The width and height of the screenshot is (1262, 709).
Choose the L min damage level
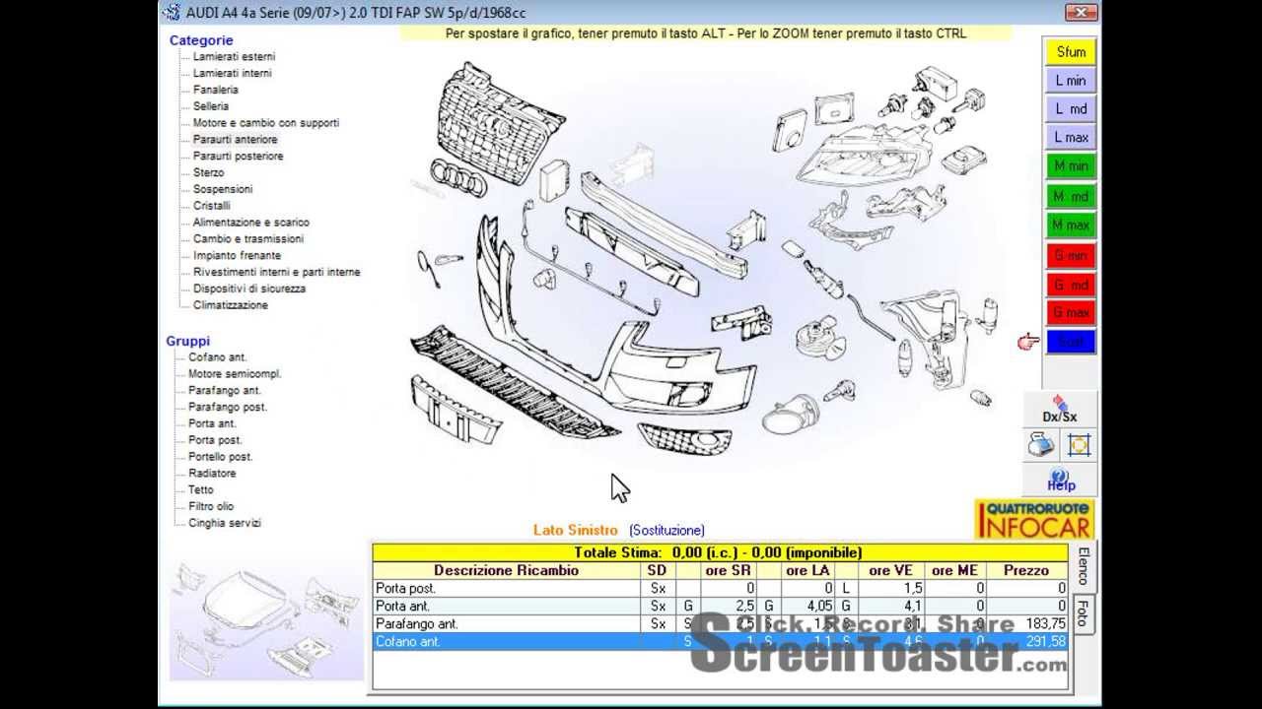coord(1070,81)
